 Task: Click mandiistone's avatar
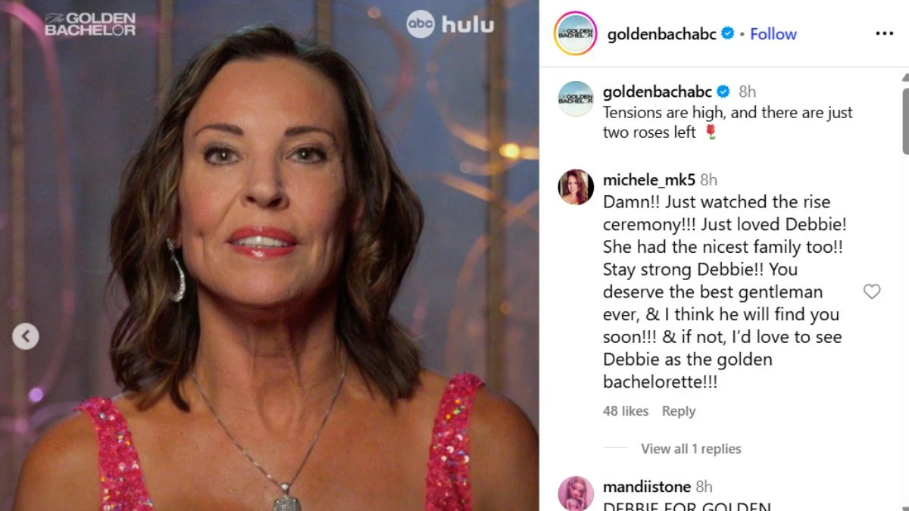point(576,494)
